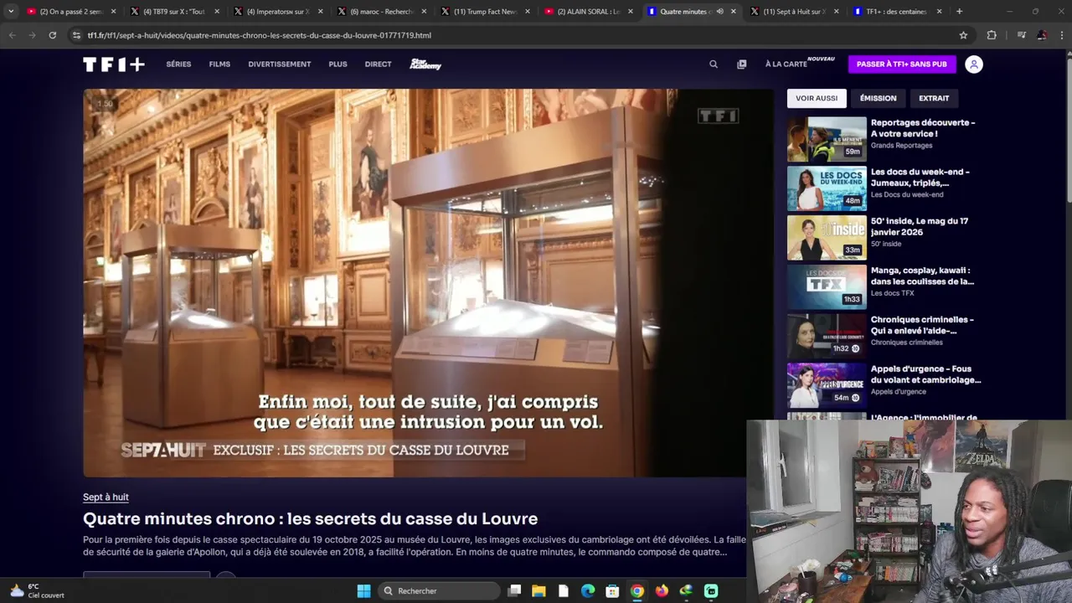Close the Imperatorsw sur X tab
1072x603 pixels.
(321, 12)
